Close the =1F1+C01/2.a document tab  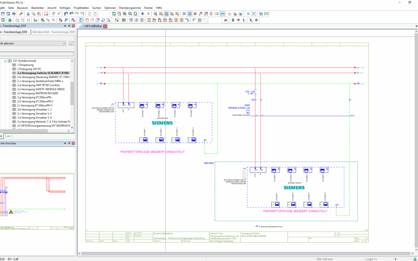[x=105, y=26]
